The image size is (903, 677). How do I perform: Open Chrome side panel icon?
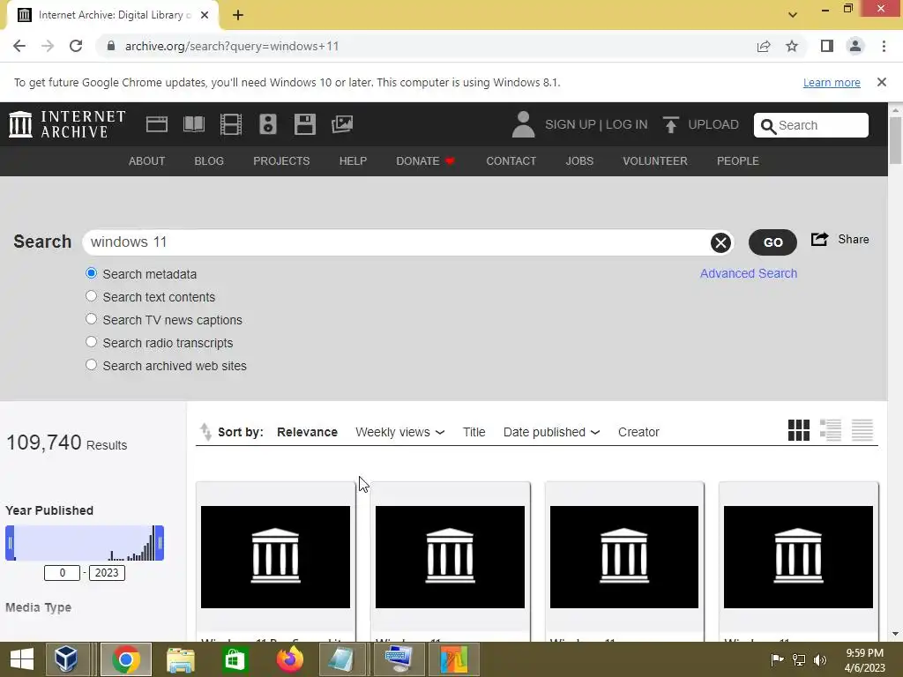pyautogui.click(x=827, y=46)
